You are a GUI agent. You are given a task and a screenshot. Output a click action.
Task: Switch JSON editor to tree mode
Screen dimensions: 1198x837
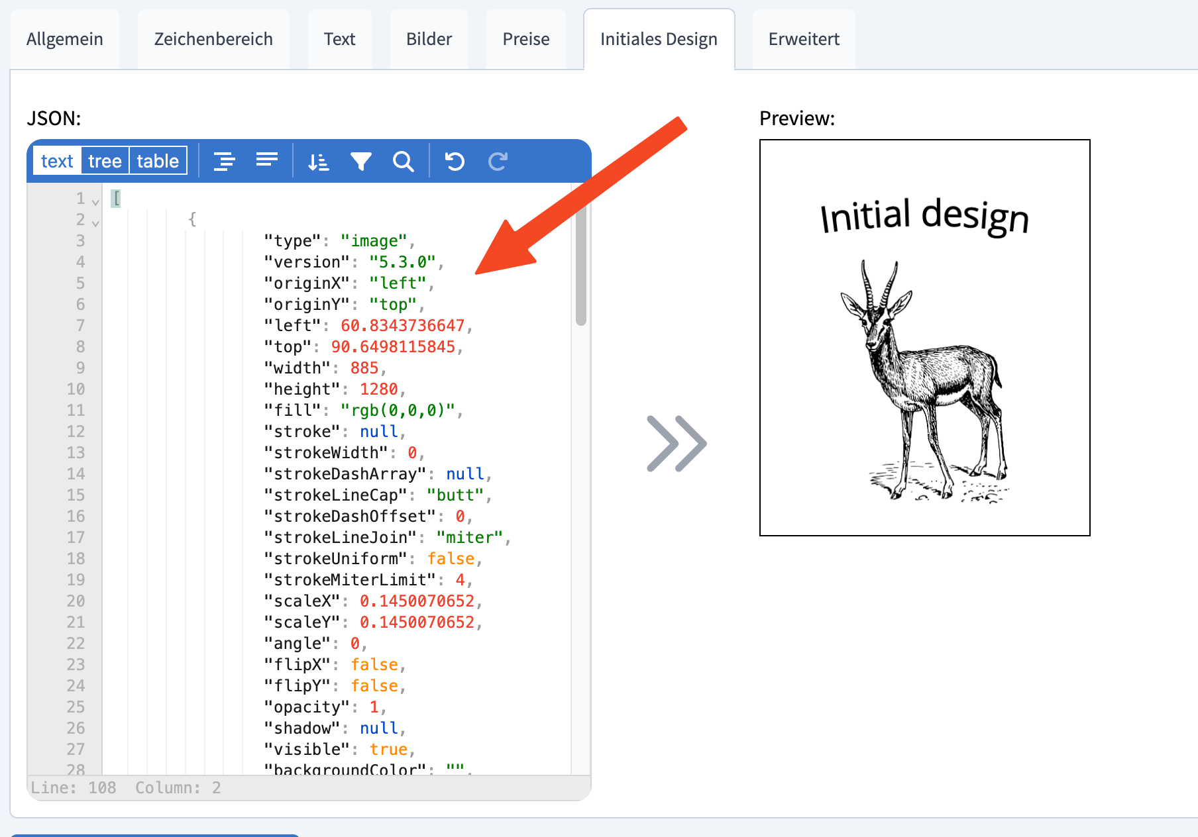tap(105, 161)
